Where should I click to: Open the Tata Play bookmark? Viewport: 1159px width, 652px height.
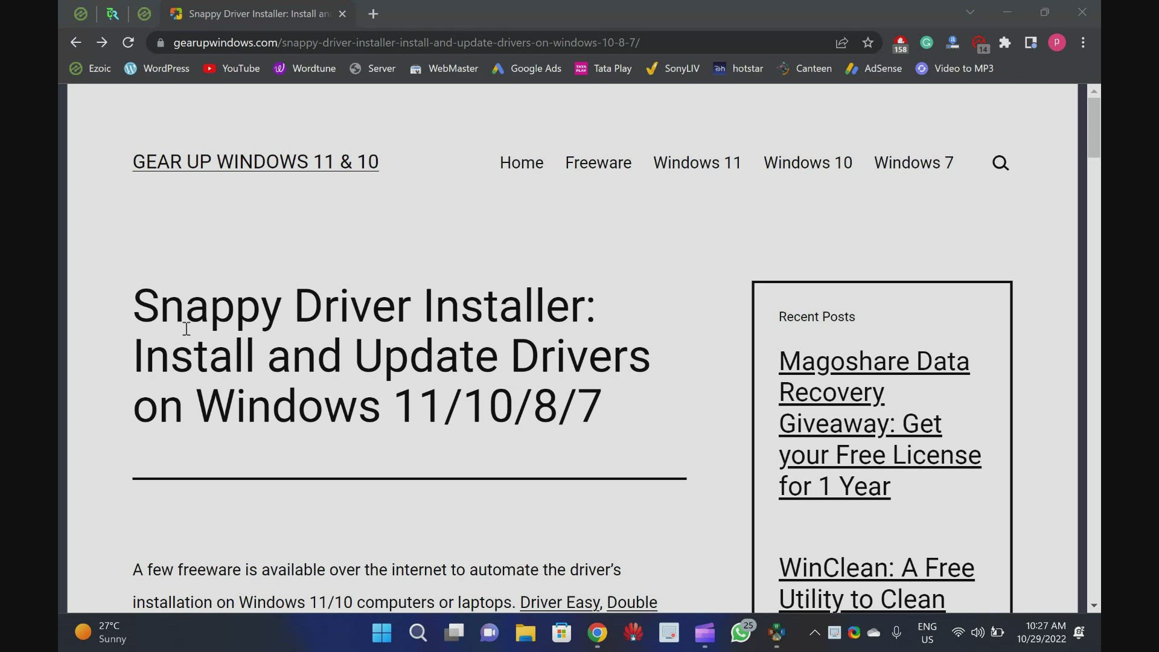pos(604,69)
